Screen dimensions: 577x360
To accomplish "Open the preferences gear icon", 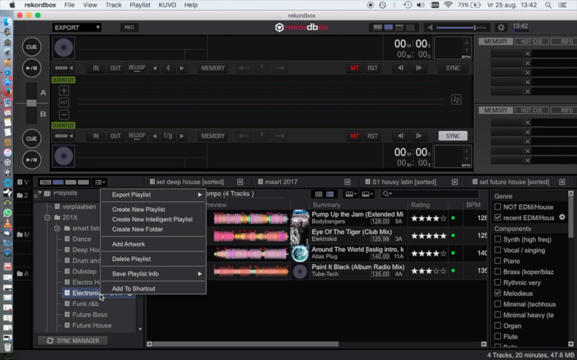I will (501, 28).
